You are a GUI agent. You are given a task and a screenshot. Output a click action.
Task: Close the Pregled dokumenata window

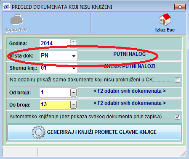(180, 7)
